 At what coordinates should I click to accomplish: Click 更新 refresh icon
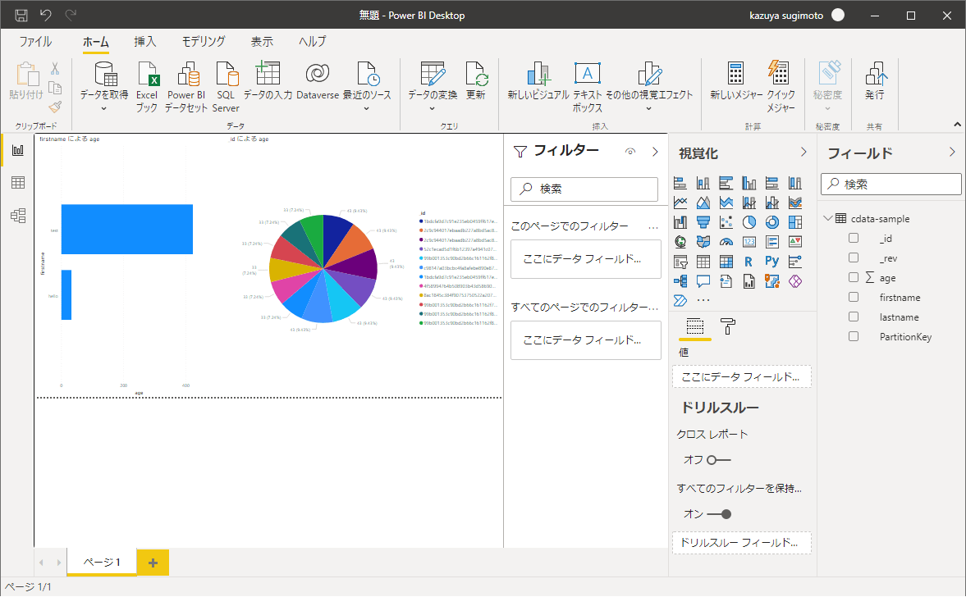[476, 75]
